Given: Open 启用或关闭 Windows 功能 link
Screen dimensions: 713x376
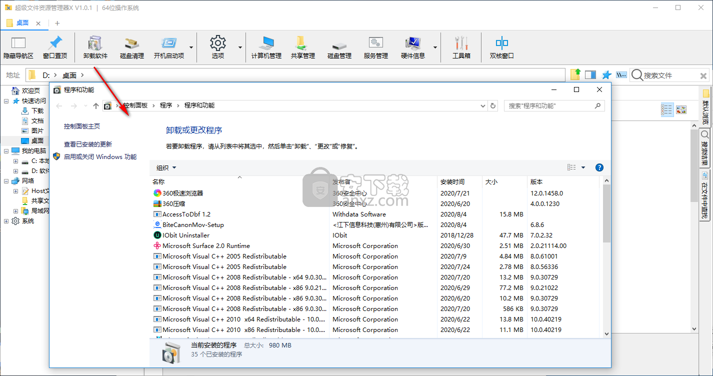Looking at the screenshot, I should coord(100,156).
